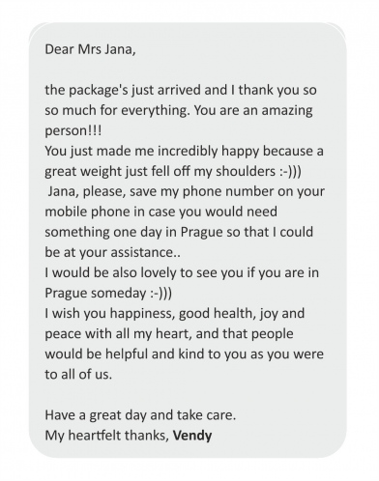The height and width of the screenshot is (481, 379).
Task: Click the empty gray area below the signature
Action: (x=188, y=451)
